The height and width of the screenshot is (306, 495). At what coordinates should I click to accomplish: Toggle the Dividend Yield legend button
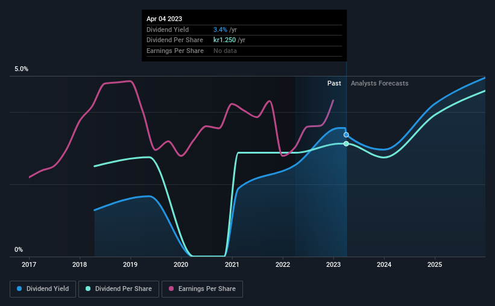pyautogui.click(x=43, y=289)
